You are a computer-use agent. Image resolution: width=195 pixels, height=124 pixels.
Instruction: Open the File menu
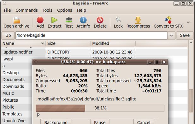[x=7, y=10]
